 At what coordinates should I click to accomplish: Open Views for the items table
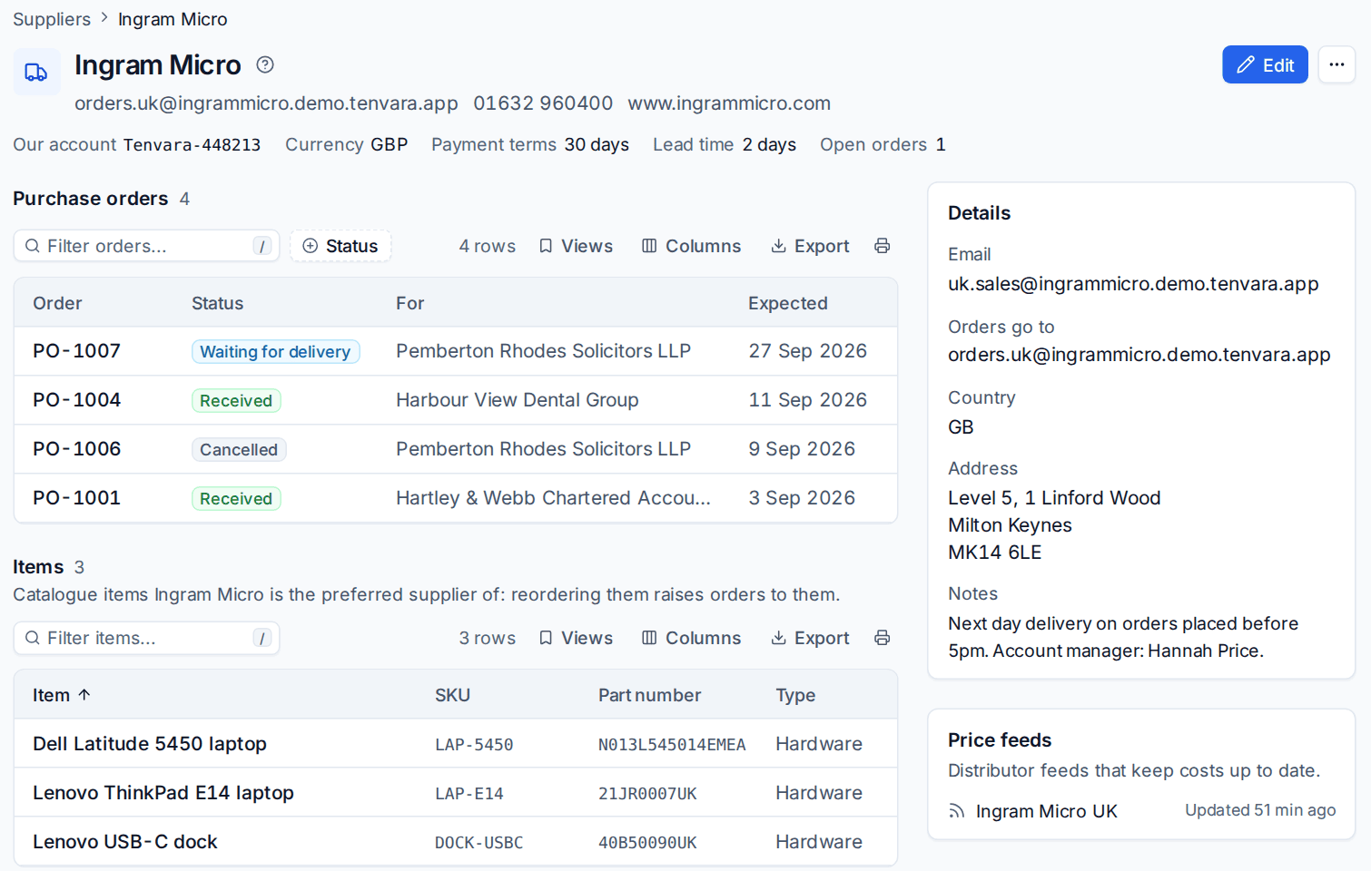(577, 638)
